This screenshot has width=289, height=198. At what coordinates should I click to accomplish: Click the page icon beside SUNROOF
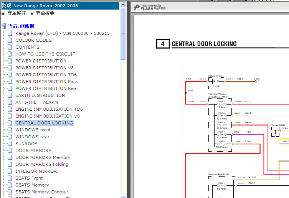tap(10, 144)
